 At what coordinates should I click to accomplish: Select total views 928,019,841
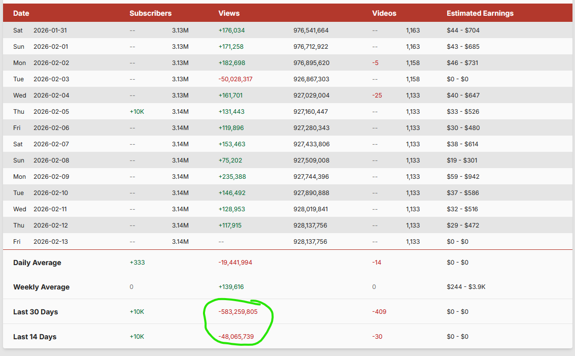pos(311,209)
